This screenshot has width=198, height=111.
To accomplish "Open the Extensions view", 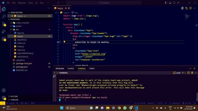I will tap(4, 39).
